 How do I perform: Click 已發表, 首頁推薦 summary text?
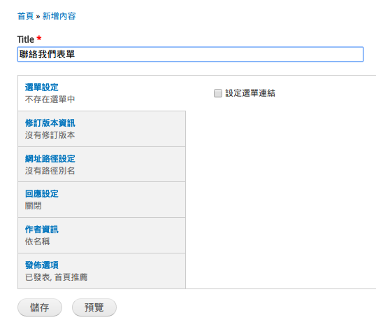[56, 277]
